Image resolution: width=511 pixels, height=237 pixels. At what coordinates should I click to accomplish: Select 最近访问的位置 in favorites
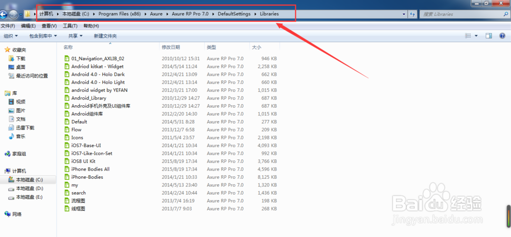pyautogui.click(x=32, y=76)
